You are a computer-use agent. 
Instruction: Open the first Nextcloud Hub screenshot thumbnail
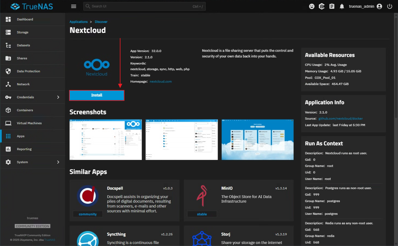pos(106,140)
